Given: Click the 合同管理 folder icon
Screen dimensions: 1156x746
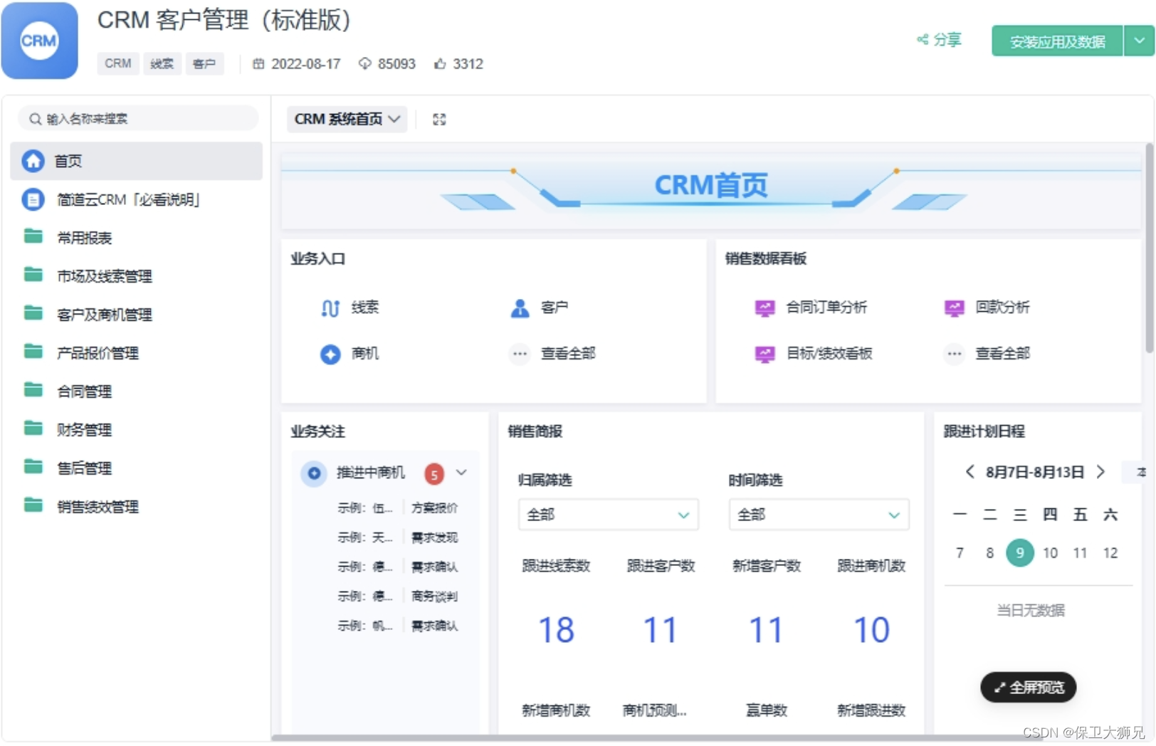Looking at the screenshot, I should (33, 390).
